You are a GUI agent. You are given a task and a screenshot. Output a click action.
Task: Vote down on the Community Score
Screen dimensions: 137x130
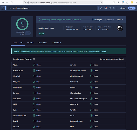pyautogui.click(x=29, y=34)
